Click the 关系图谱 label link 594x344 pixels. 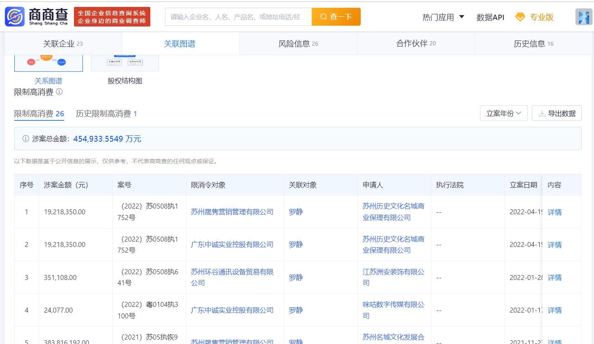pyautogui.click(x=49, y=81)
